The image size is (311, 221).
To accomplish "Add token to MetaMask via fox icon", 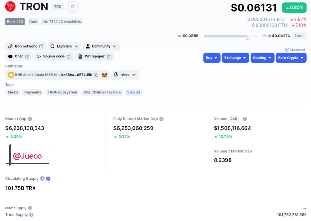I will (x=104, y=75).
